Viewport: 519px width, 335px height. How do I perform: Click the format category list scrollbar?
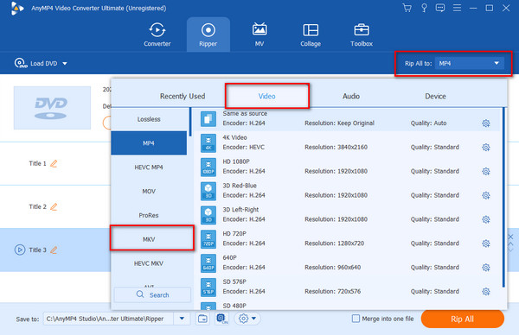190,122
